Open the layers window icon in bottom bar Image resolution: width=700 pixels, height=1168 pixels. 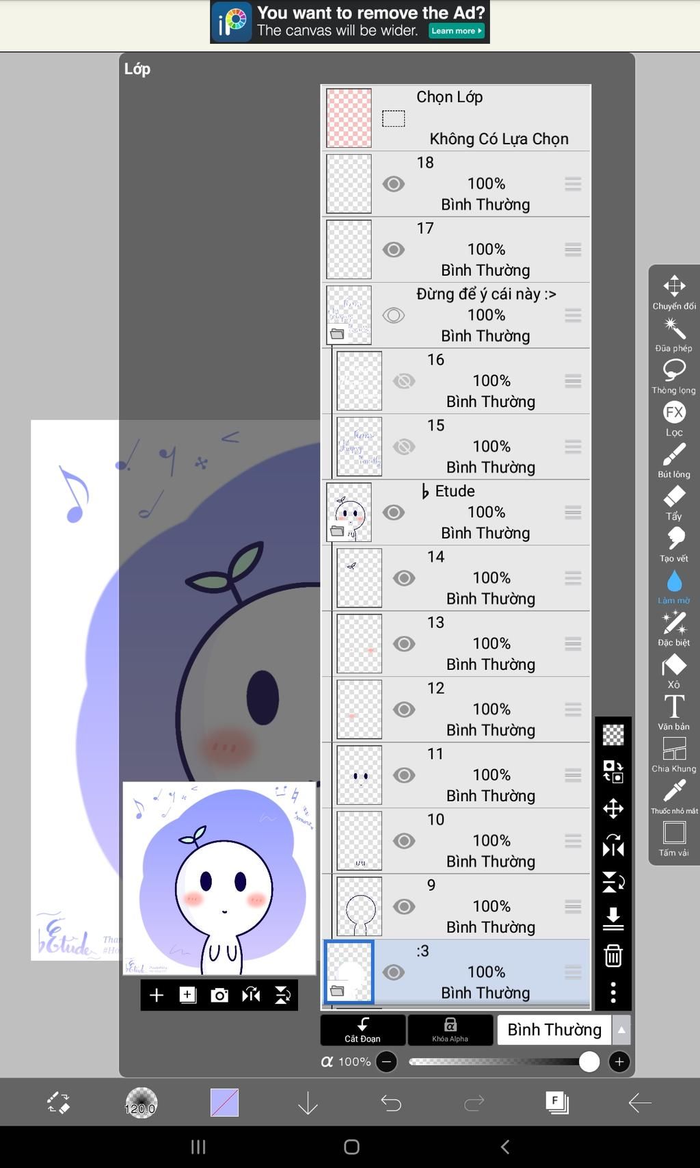tap(557, 1102)
